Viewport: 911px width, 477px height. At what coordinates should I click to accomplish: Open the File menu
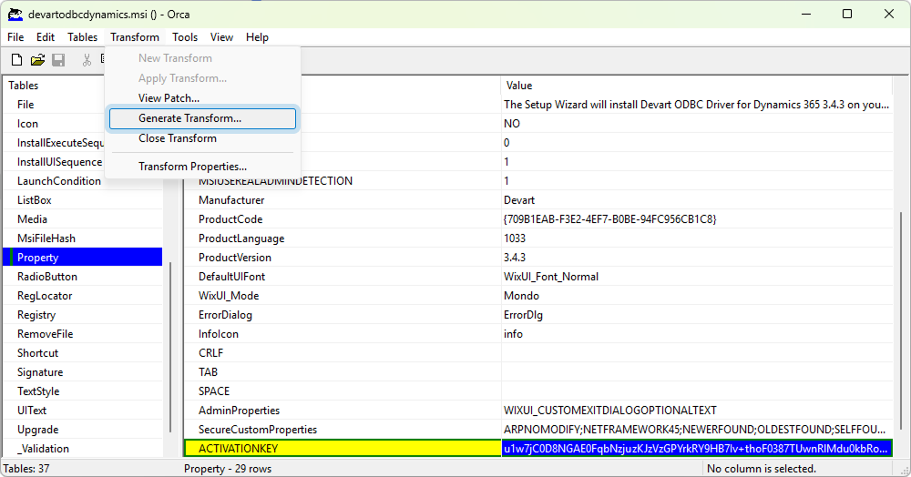click(x=15, y=37)
